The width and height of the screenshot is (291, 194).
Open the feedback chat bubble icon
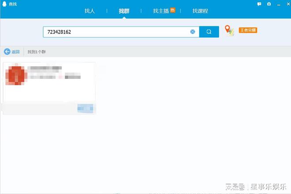pyautogui.click(x=259, y=4)
